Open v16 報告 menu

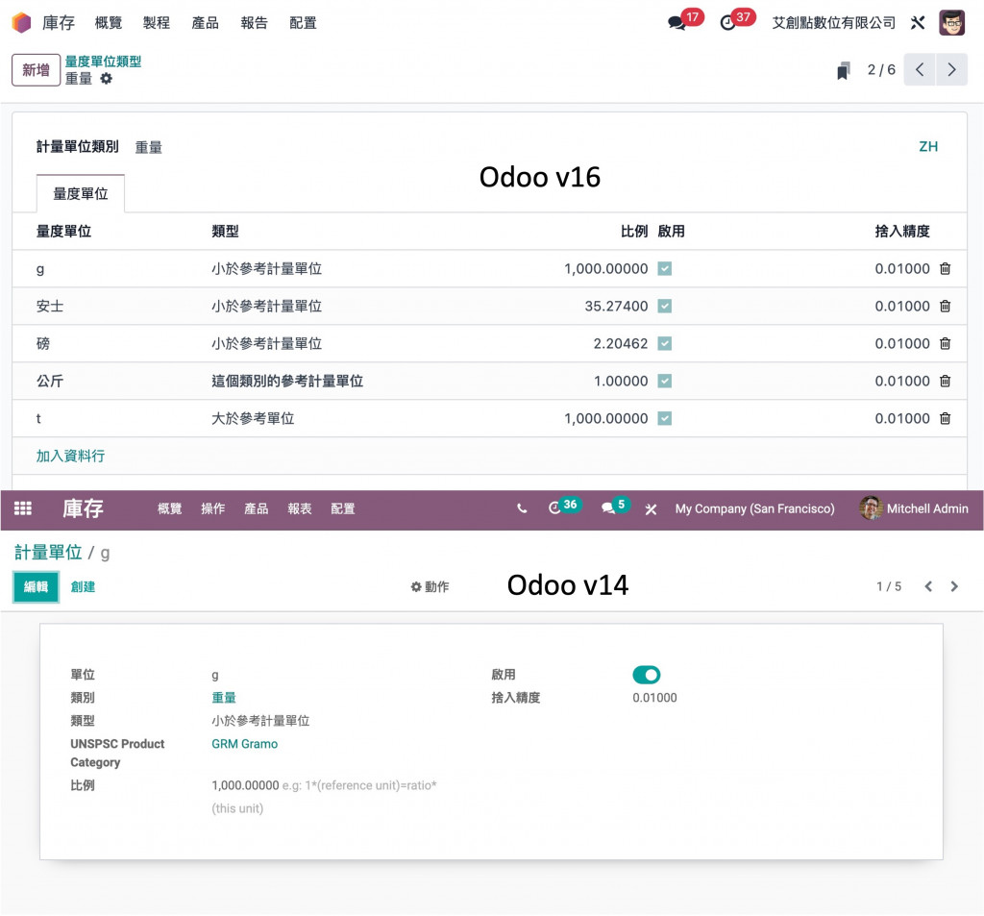pos(254,23)
